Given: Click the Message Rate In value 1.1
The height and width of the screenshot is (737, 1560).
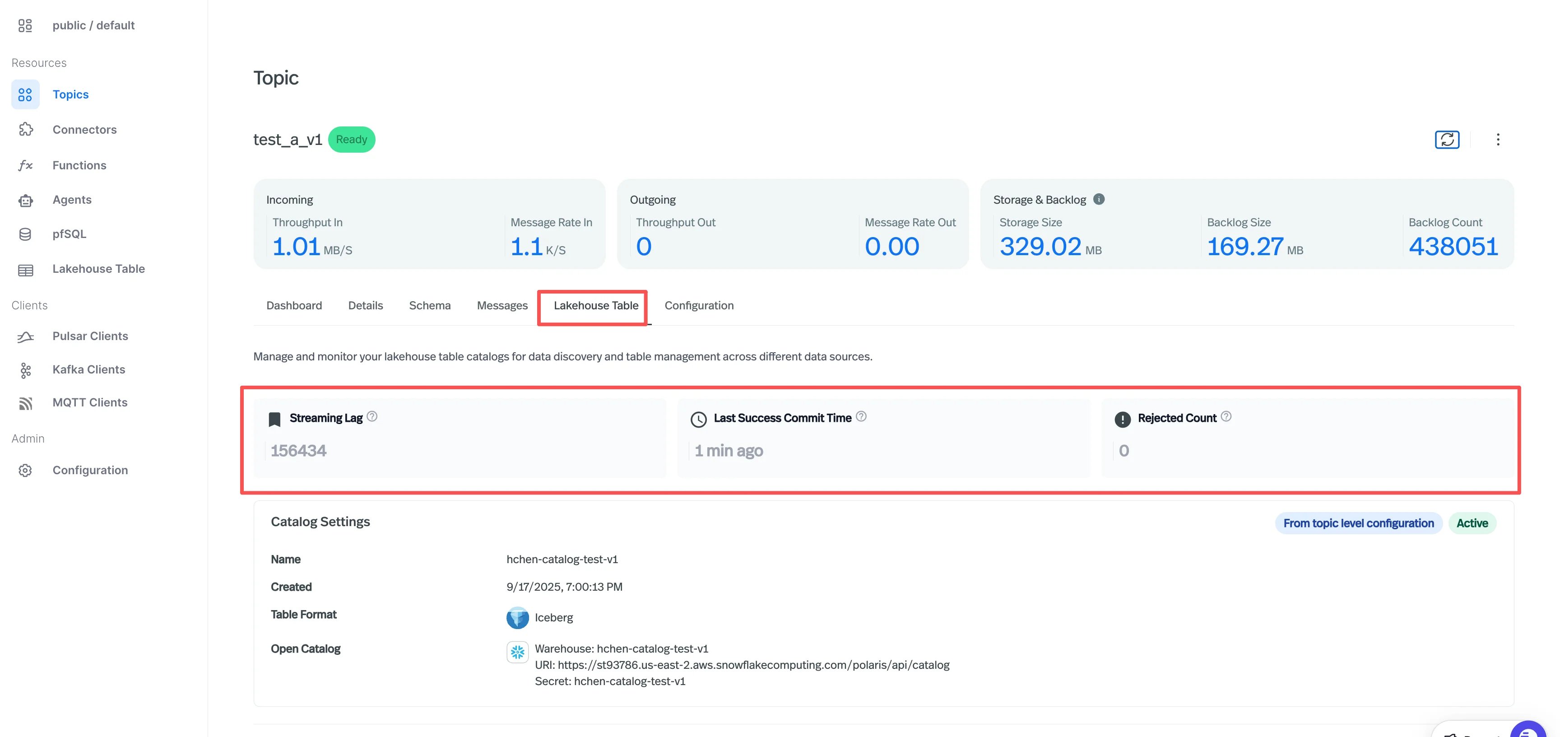Looking at the screenshot, I should click(x=526, y=247).
